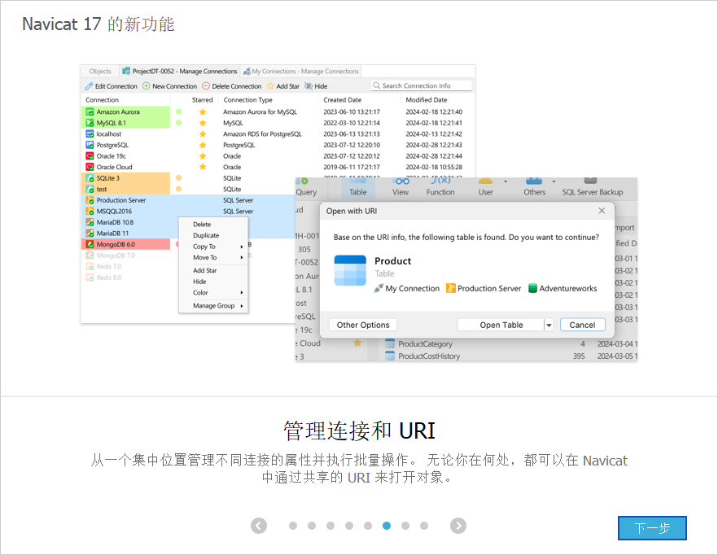The height and width of the screenshot is (555, 718).
Task: Focus the Search Connection Info field
Action: point(422,85)
